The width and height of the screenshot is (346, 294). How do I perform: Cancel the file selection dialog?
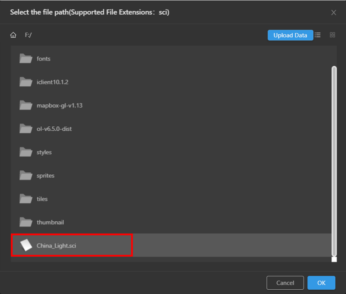pos(285,283)
